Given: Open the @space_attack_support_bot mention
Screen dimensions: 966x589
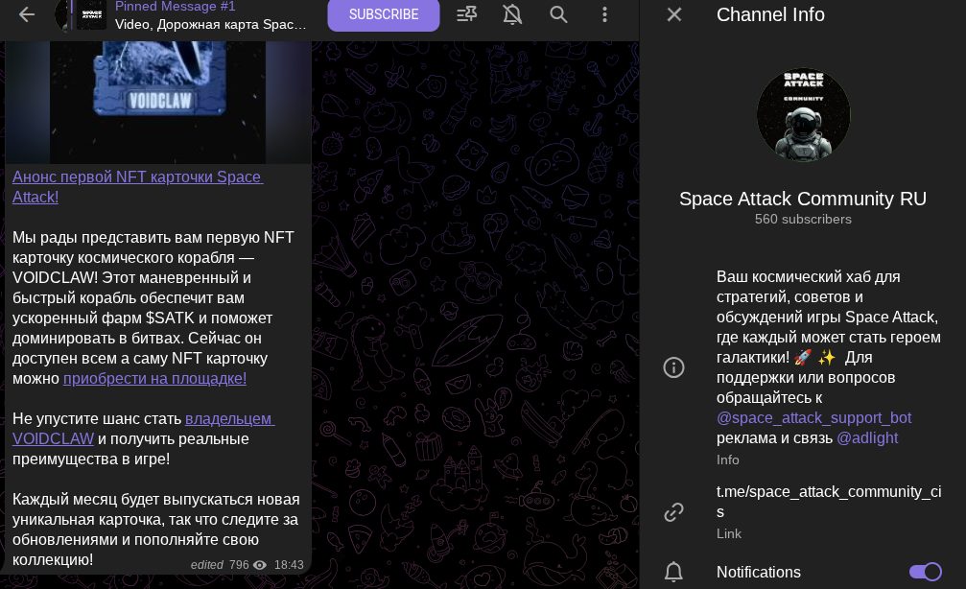Looking at the screenshot, I should [813, 417].
